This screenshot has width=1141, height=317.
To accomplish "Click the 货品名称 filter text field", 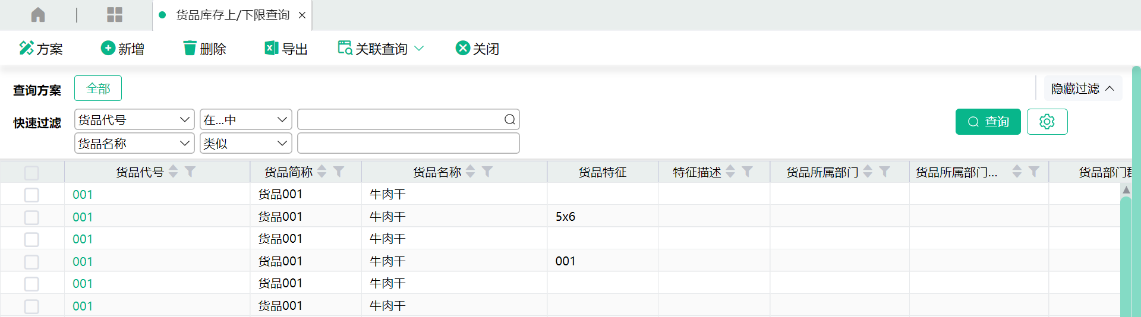I will click(x=408, y=144).
